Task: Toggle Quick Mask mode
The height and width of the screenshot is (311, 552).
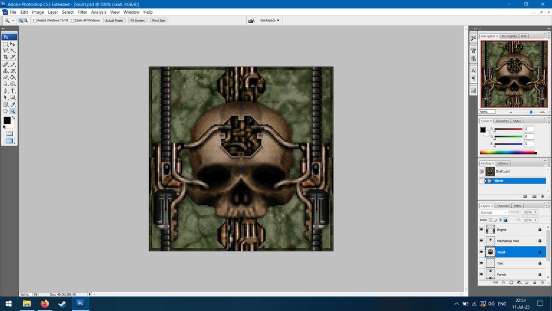Action: coord(9,134)
